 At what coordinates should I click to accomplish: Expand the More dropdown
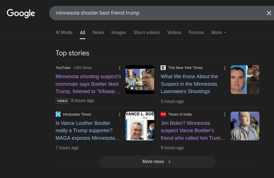(x=219, y=33)
